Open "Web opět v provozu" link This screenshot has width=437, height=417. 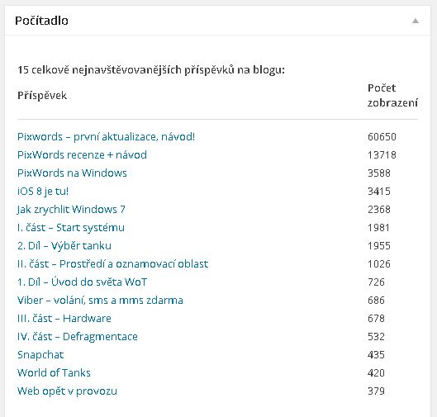coord(67,391)
